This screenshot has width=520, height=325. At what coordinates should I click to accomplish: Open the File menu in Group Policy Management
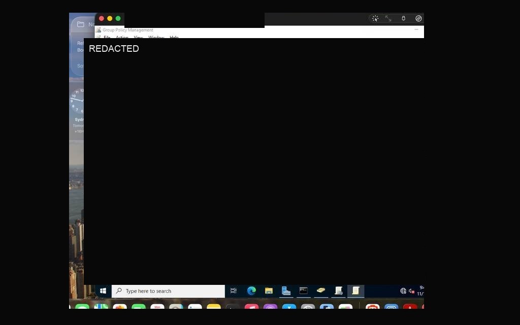(x=107, y=37)
